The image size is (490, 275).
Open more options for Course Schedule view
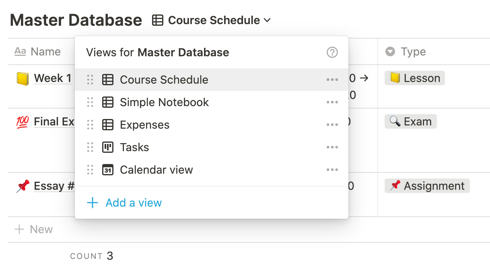click(x=332, y=80)
